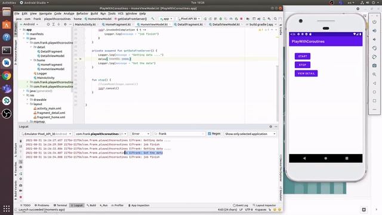
Task: Open the Layout Inspector button
Action: coord(264,205)
